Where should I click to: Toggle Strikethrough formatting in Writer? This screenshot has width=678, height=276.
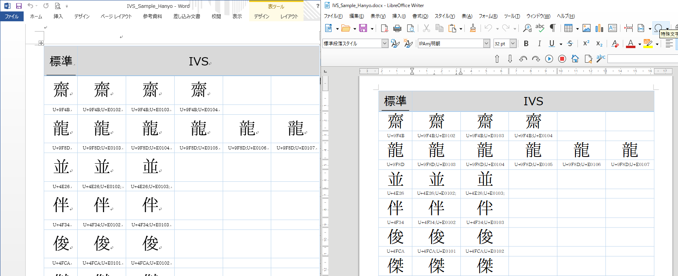pos(570,43)
